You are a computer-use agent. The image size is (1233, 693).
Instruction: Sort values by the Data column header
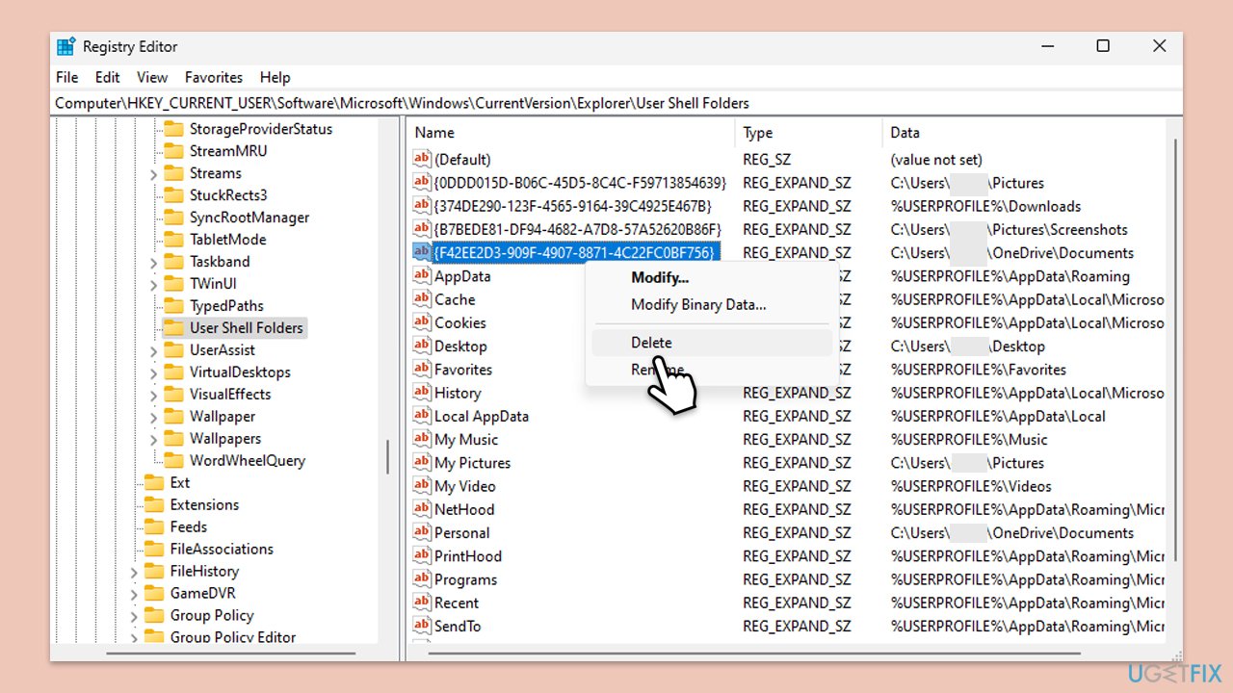click(1024, 133)
